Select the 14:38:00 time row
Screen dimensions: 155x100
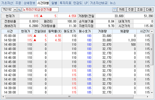75,92
